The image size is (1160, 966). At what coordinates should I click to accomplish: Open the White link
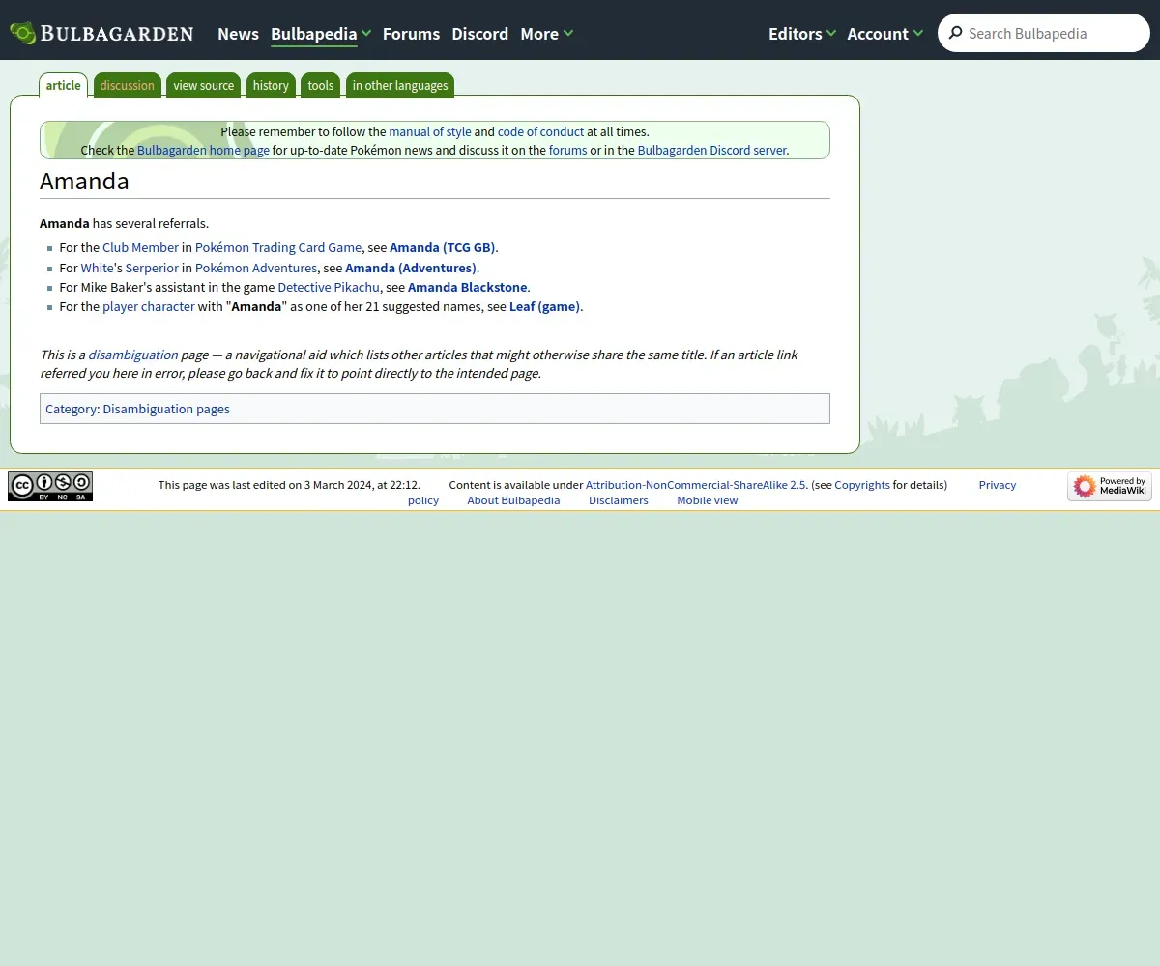point(97,268)
